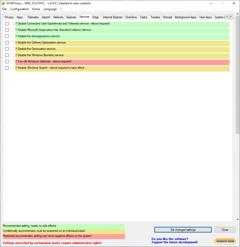Click the scrollbar up arrow
The width and height of the screenshot is (240, 247).
pos(237,14)
